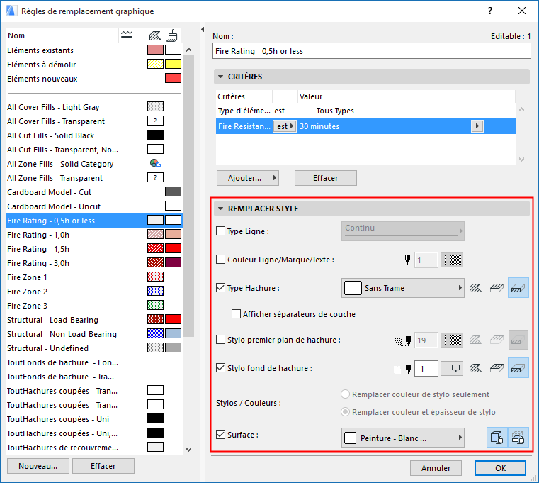Viewport: 539px width, 483px height.
Task: Click the pie chart icon for All Zone Fills - Solid Category
Action: click(155, 163)
